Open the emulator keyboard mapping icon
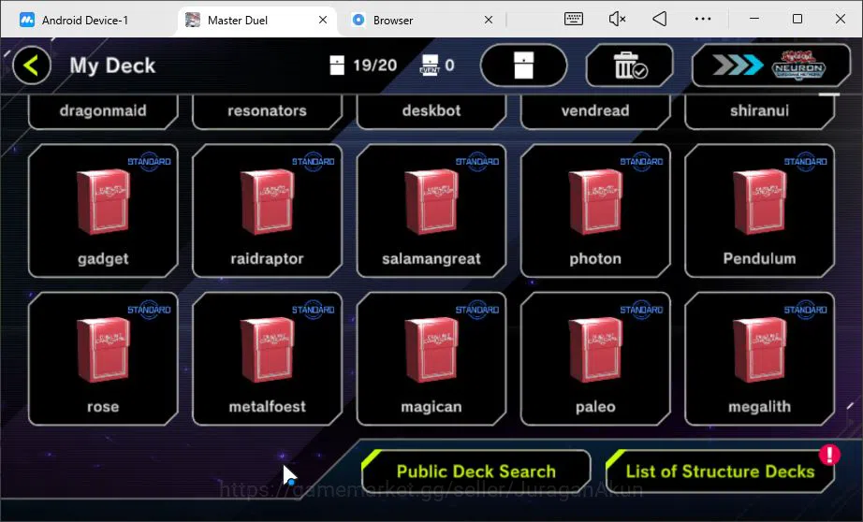Viewport: 863px width, 522px height. [x=574, y=20]
